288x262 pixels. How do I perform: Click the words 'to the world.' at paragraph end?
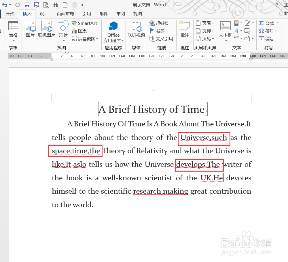click(x=73, y=205)
